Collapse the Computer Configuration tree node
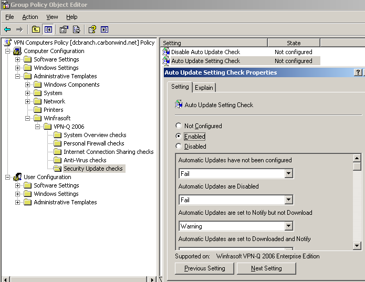The height and width of the screenshot is (282, 365). click(7, 51)
